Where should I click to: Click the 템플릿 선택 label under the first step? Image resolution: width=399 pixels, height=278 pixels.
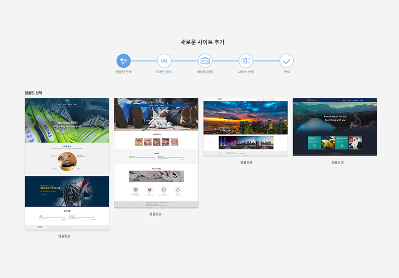click(124, 72)
